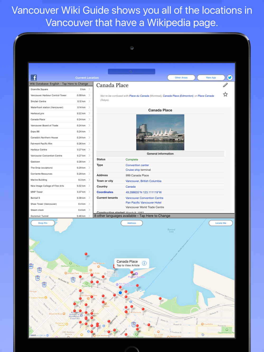
Task: Open Vancouver Convention Centre tenant link
Action: coord(144,198)
